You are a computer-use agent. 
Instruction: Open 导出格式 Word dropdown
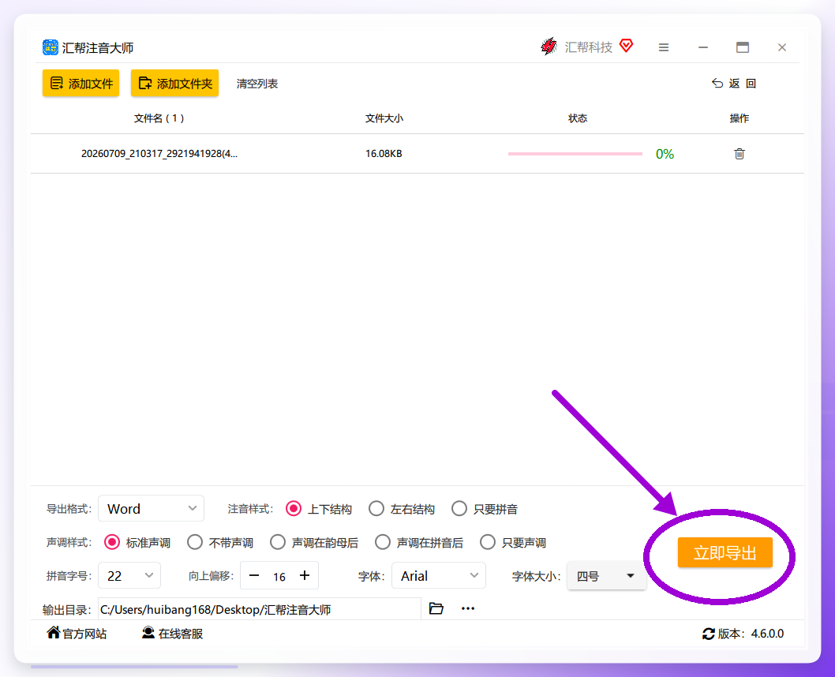click(152, 509)
